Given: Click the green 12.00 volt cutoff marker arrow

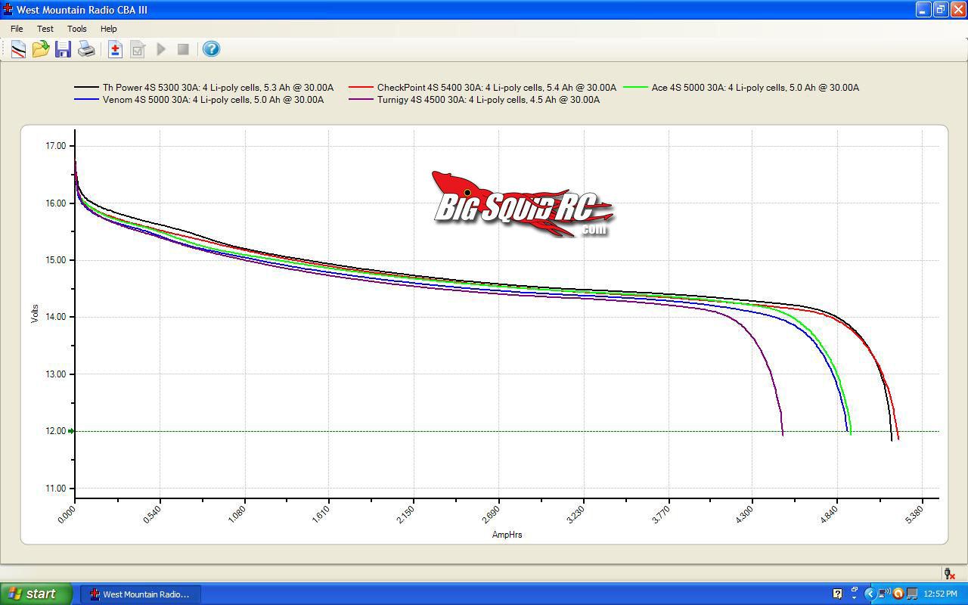Looking at the screenshot, I should (71, 431).
